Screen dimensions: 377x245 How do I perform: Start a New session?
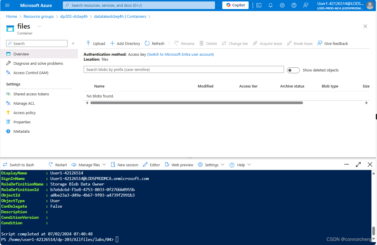point(124,165)
